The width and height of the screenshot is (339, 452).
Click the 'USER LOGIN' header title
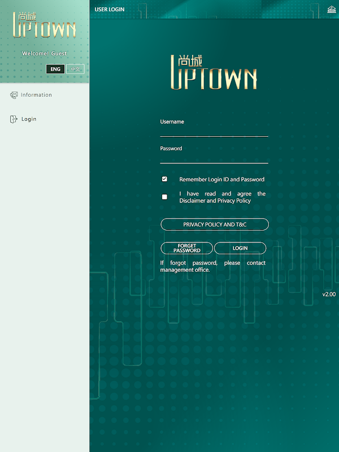(x=110, y=9)
